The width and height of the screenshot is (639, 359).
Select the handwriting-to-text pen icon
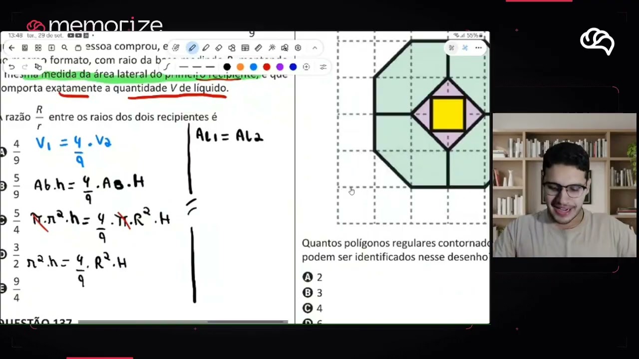(x=176, y=48)
